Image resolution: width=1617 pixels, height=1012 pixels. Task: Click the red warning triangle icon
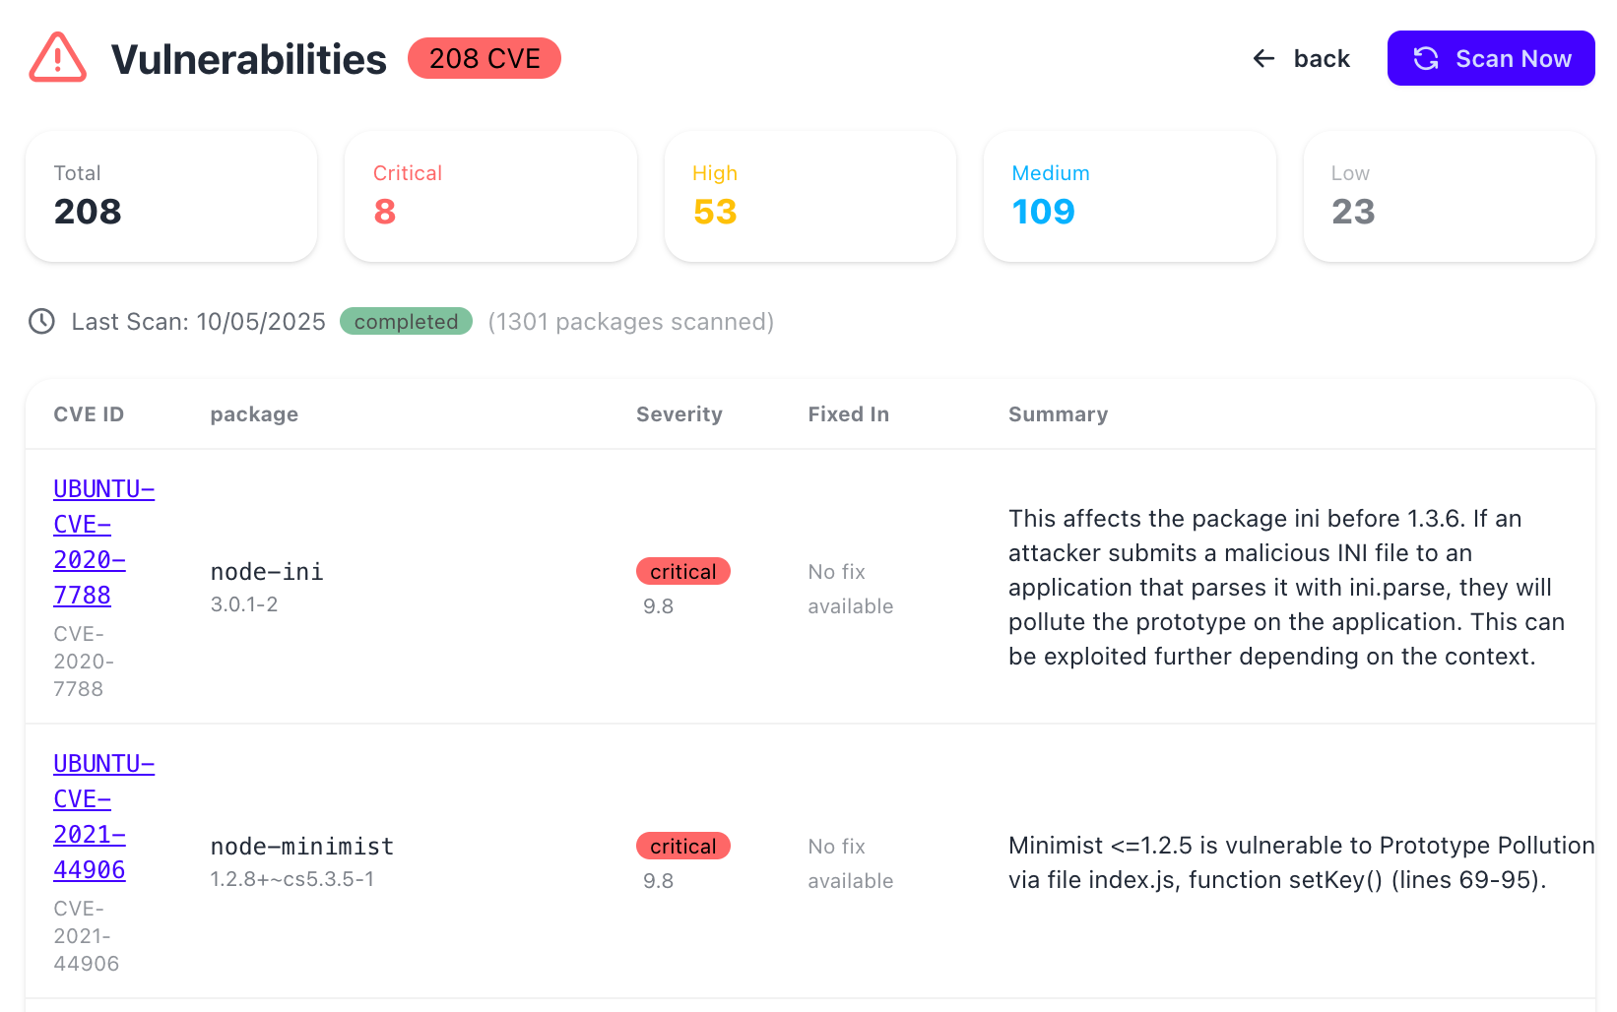pyautogui.click(x=57, y=58)
